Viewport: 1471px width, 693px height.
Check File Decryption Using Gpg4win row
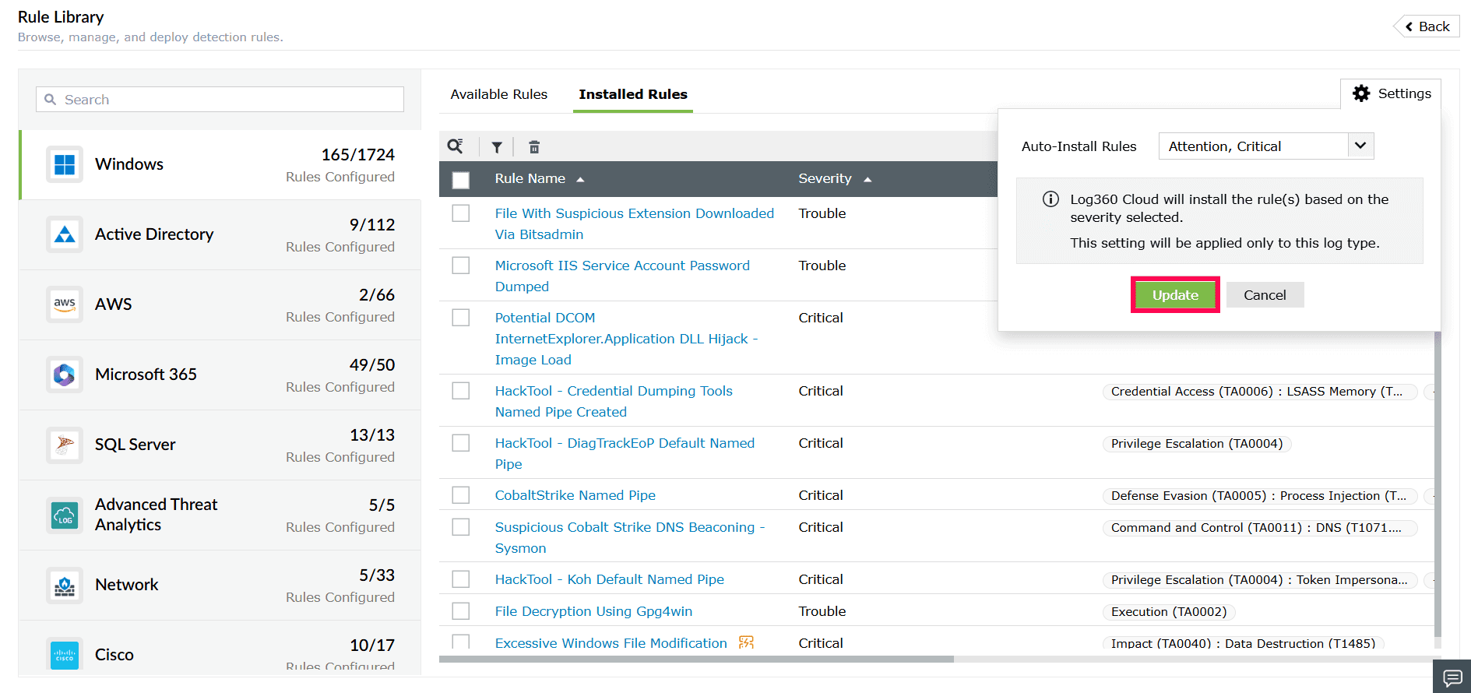pyautogui.click(x=461, y=611)
